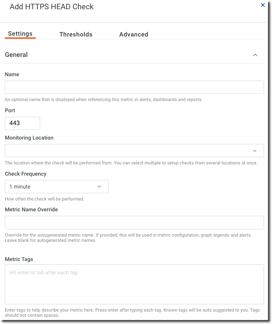Click the Metric Name Override label
Image resolution: width=272 pixels, height=324 pixels.
[31, 210]
